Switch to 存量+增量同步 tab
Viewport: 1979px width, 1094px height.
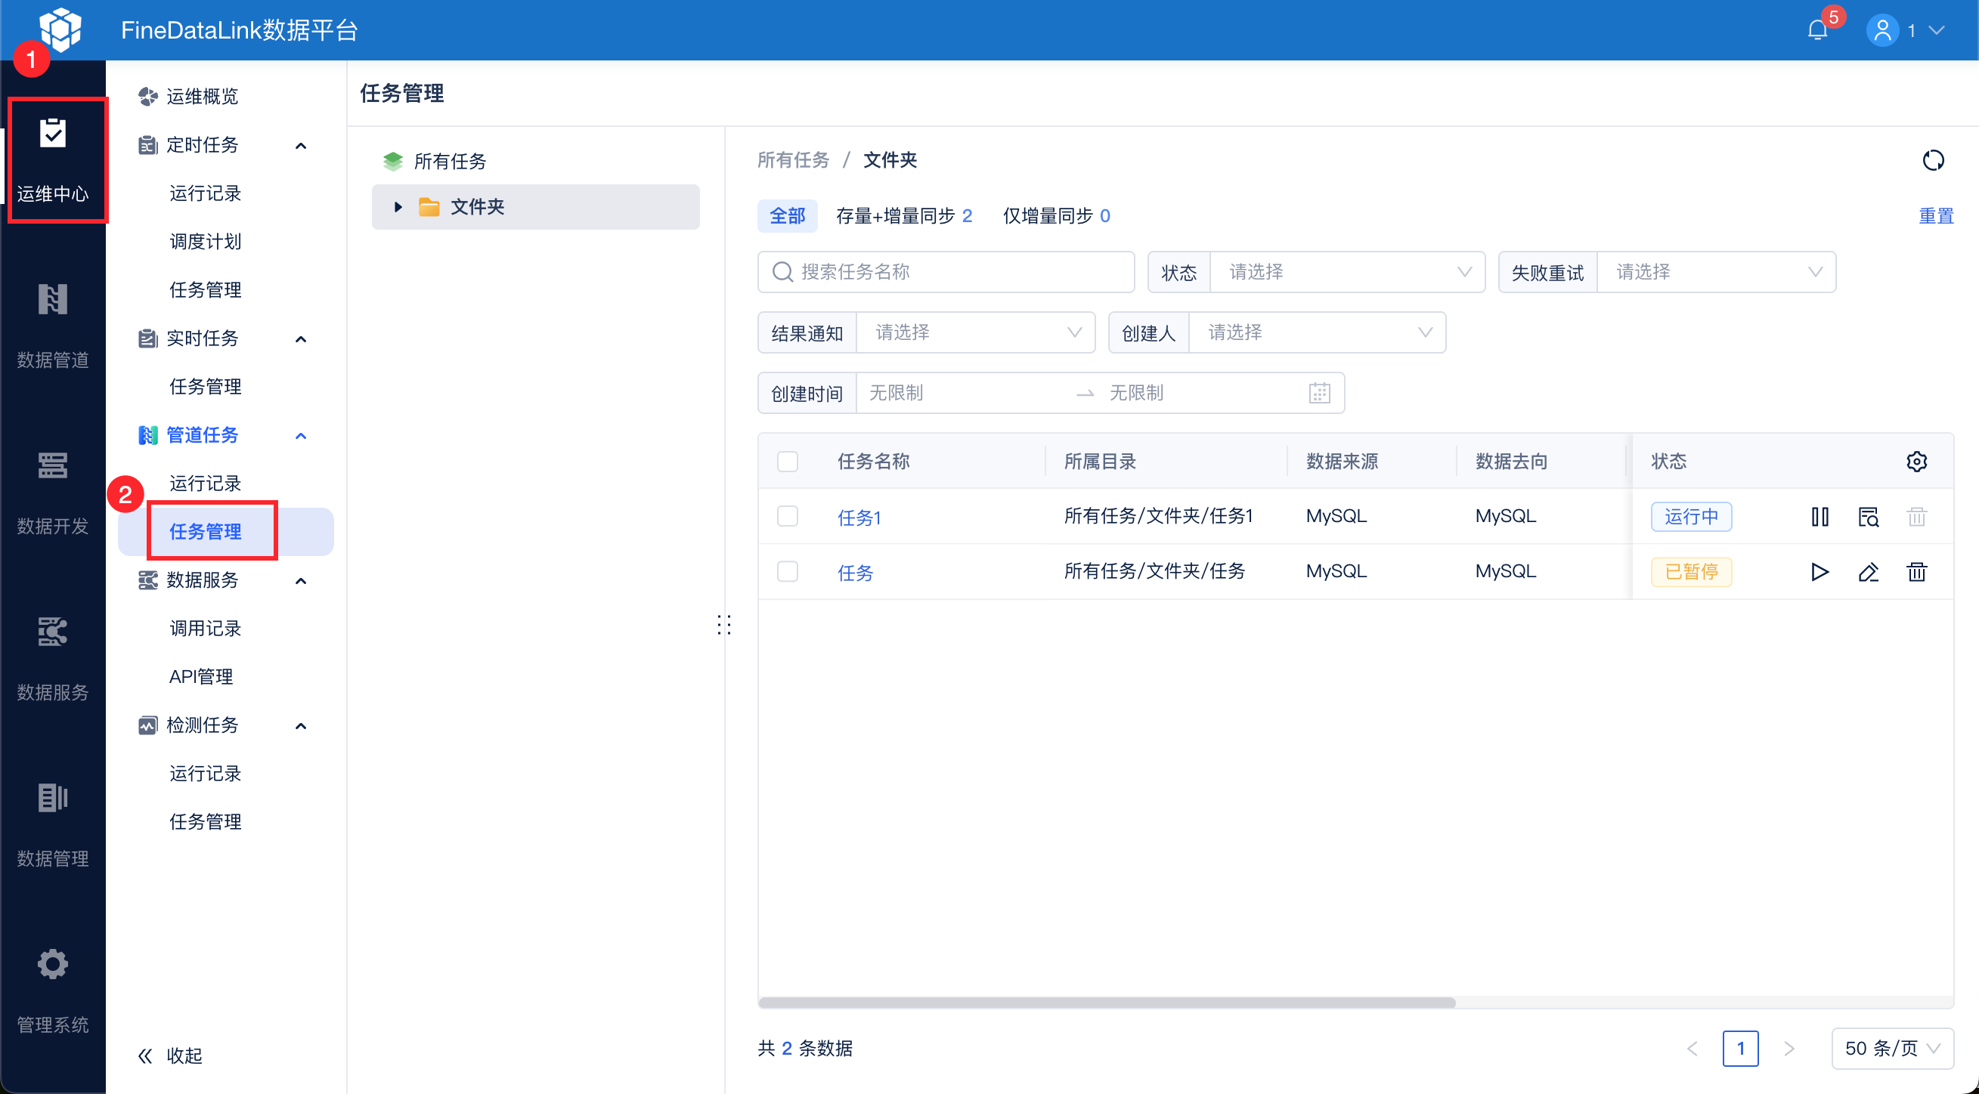click(903, 216)
